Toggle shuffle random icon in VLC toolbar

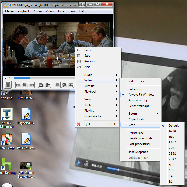coord(71,85)
